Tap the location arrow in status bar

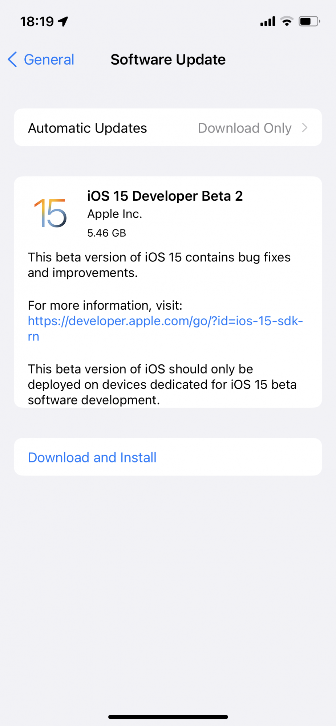[x=63, y=21]
